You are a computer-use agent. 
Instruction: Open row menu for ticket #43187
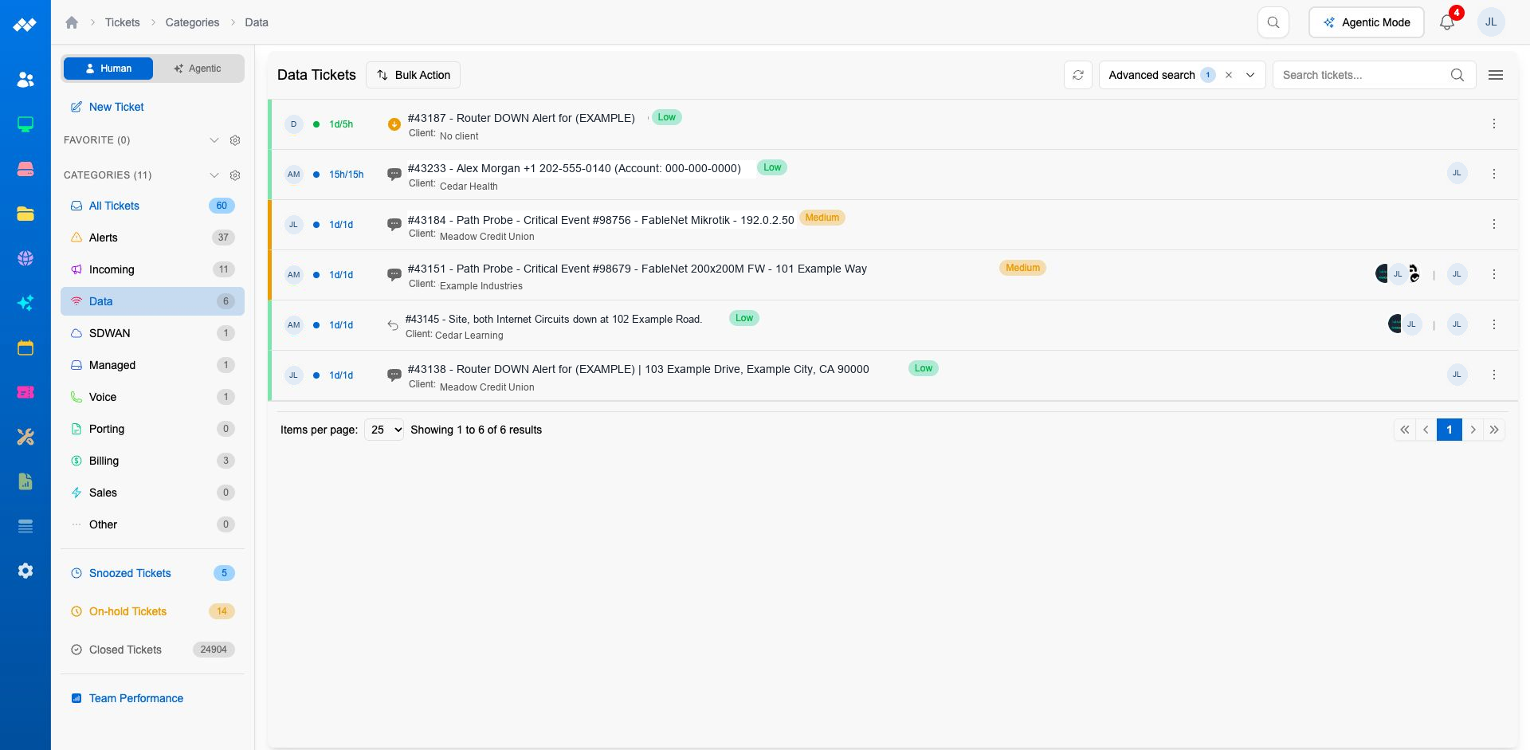tap(1494, 124)
